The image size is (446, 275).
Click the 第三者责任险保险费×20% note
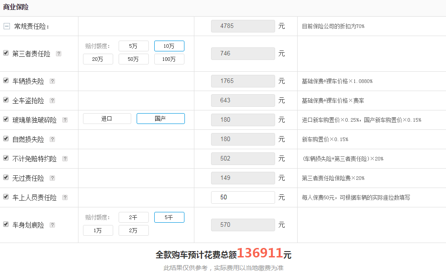coord(333,178)
